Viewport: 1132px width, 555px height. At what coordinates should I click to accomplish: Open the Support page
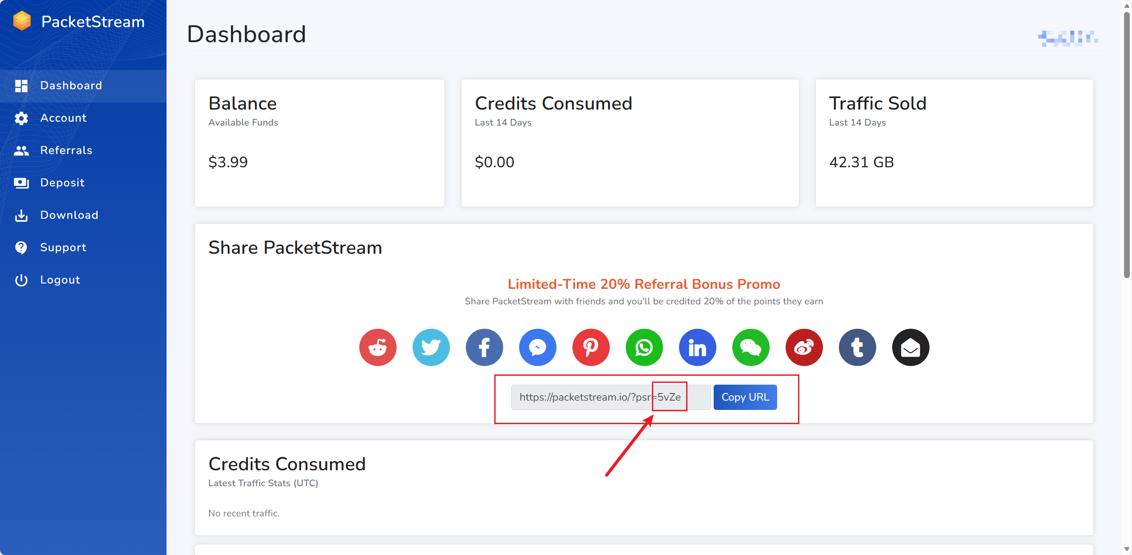(63, 248)
